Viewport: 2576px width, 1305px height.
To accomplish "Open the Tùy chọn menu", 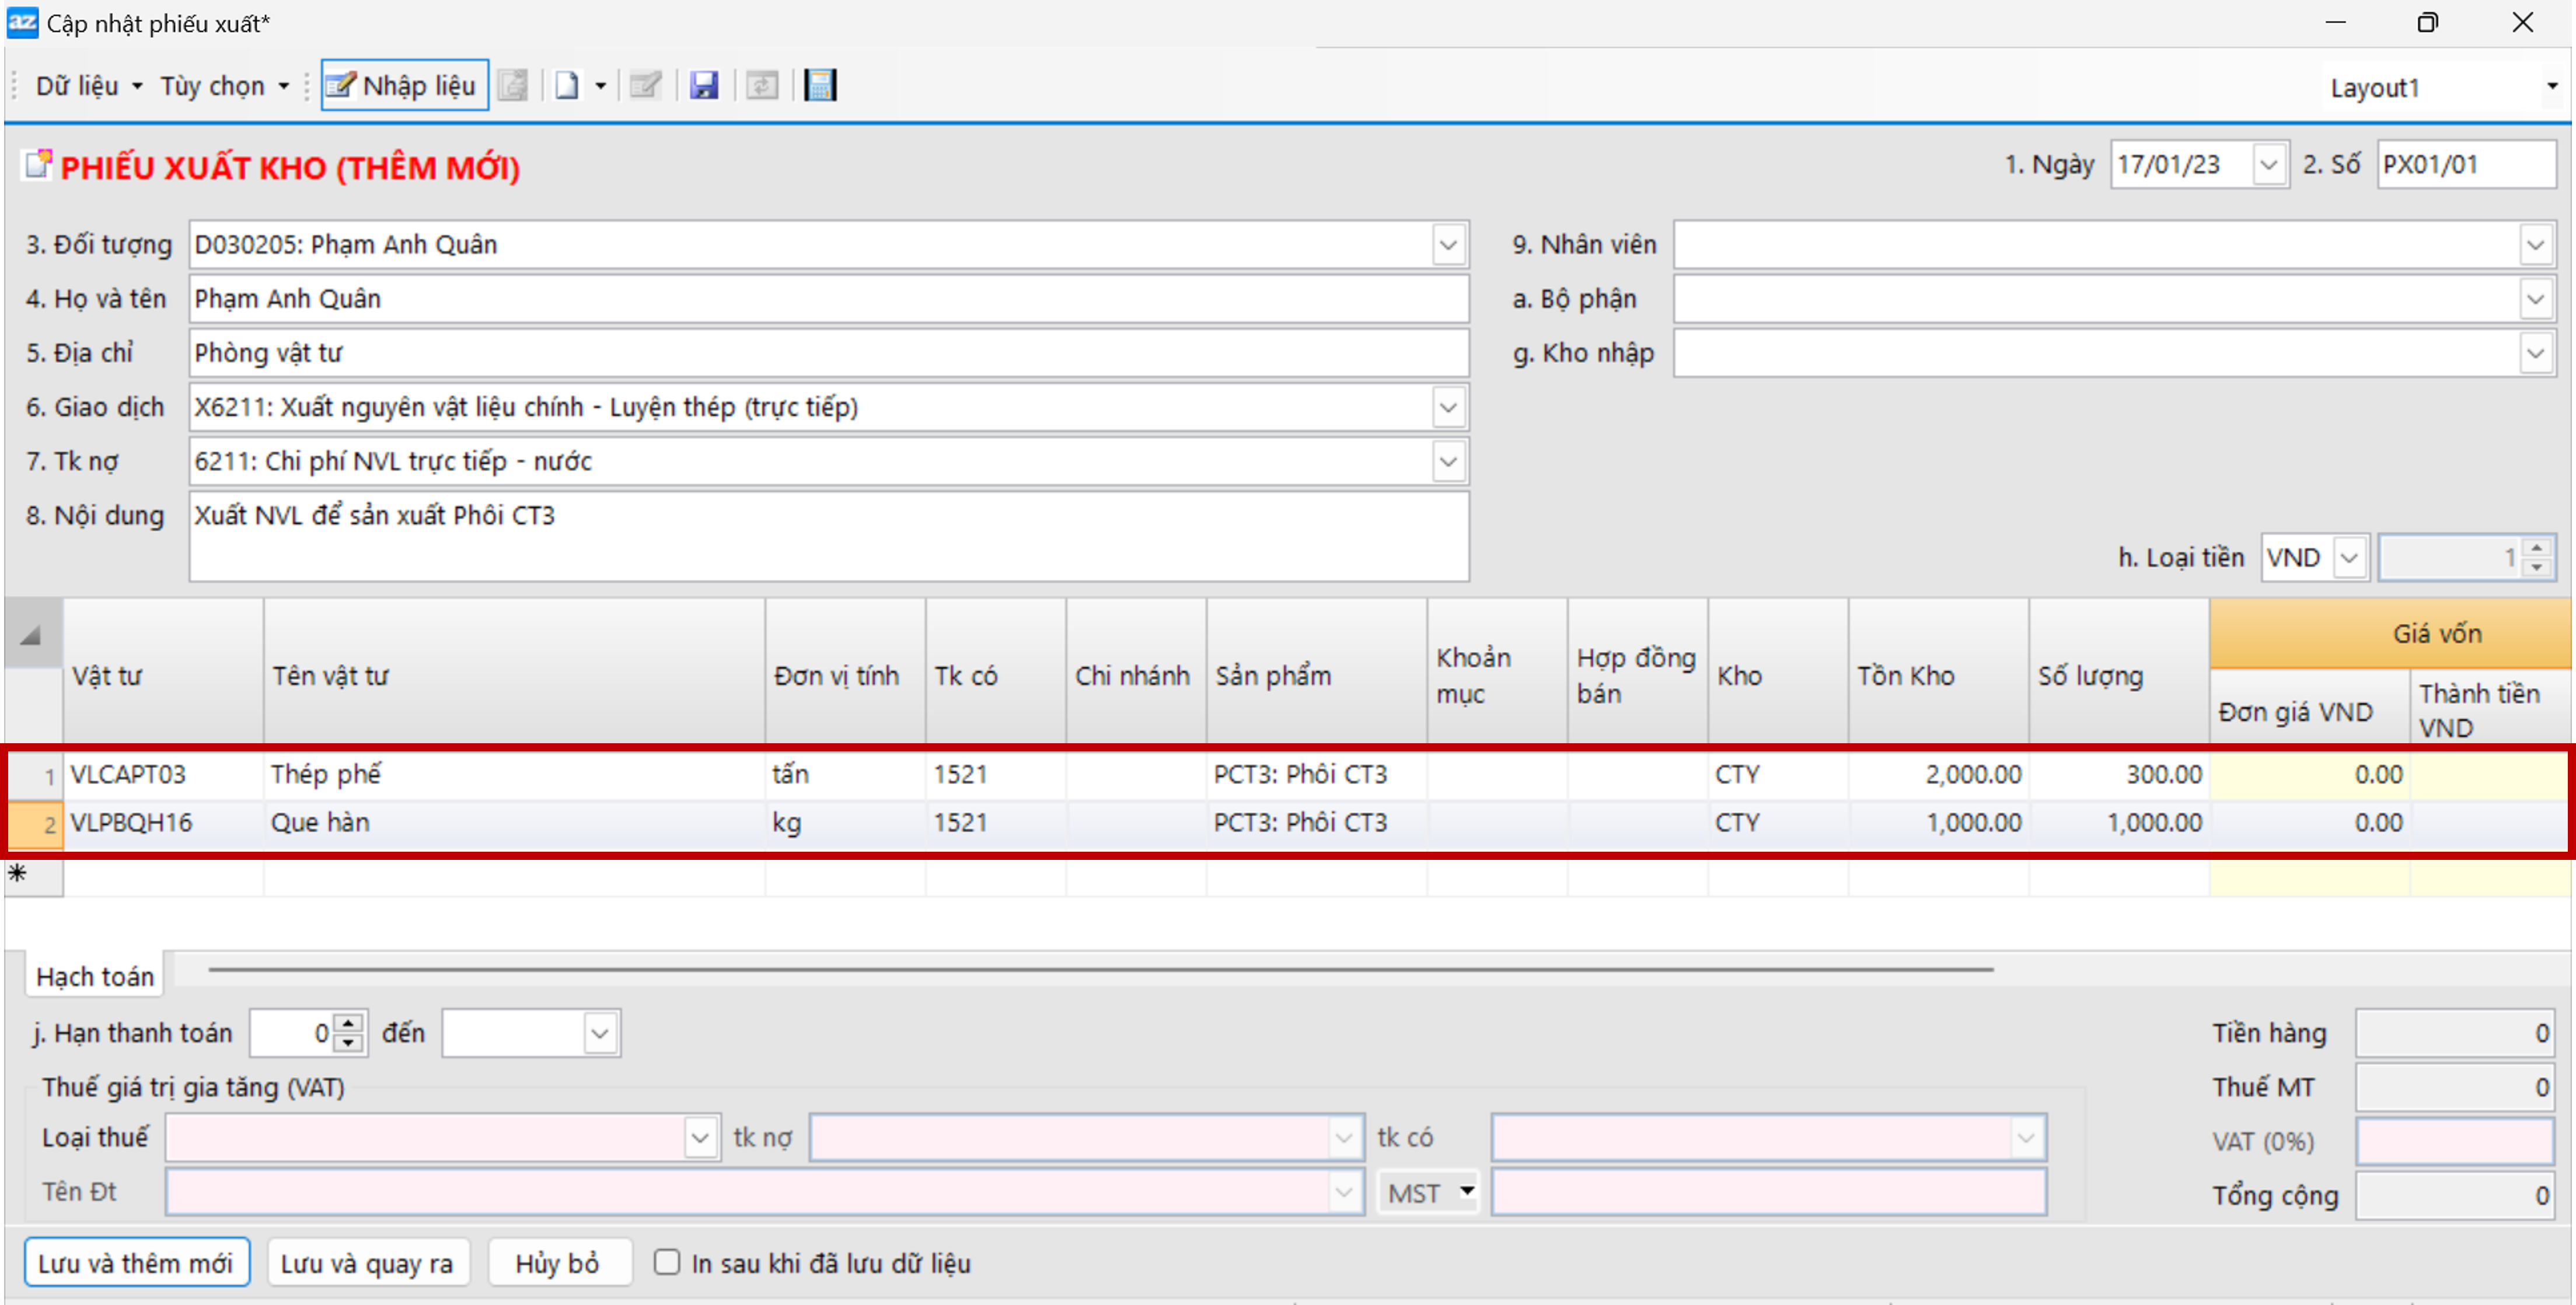I will click(223, 86).
